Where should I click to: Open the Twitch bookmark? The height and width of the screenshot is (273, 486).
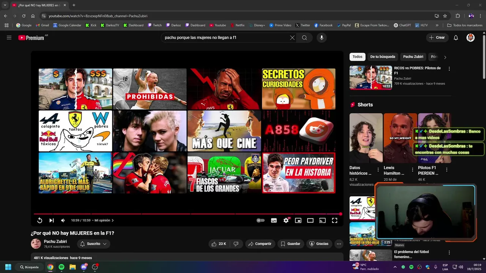point(155,25)
